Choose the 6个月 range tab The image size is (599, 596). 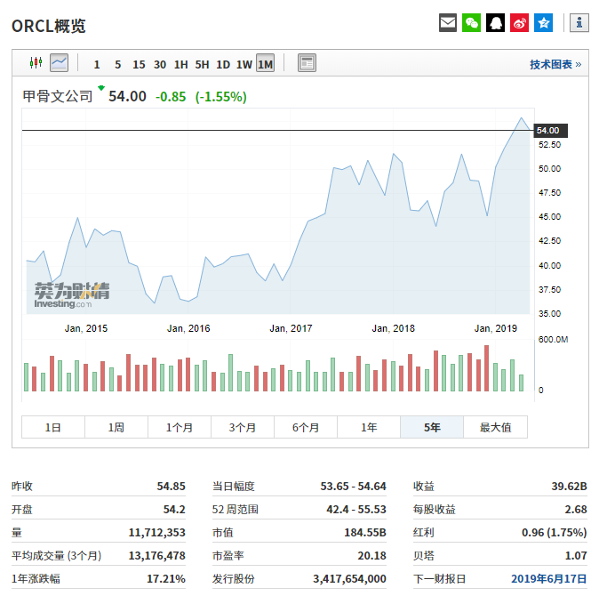(x=306, y=427)
